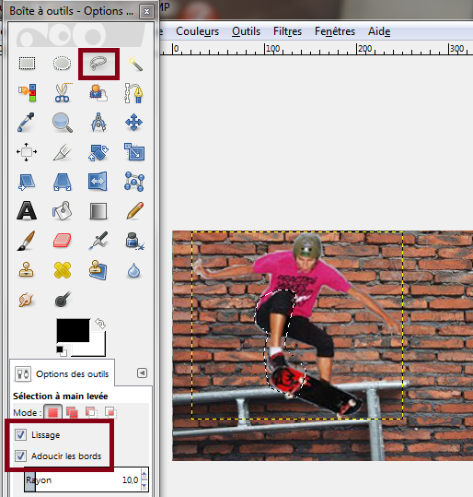
Task: Select the Perspective tool
Action: coord(63,182)
